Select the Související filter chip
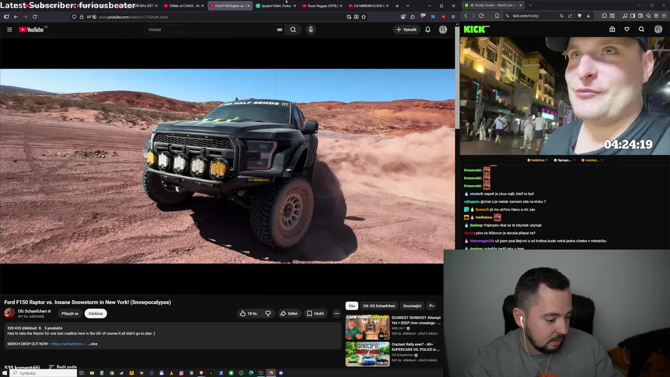This screenshot has height=377, width=670. tap(412, 306)
